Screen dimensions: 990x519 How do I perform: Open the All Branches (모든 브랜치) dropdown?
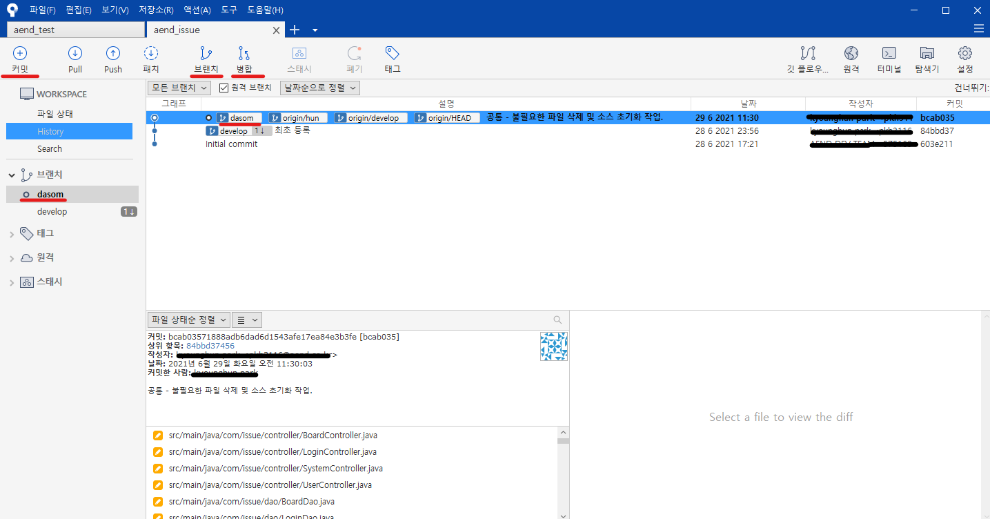tap(179, 88)
